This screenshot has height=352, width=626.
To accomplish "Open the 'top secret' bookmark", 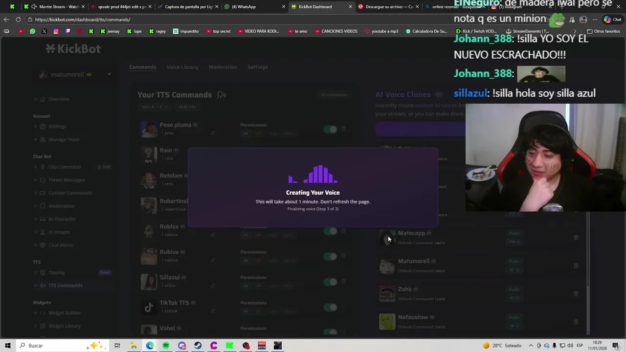I will tap(218, 31).
